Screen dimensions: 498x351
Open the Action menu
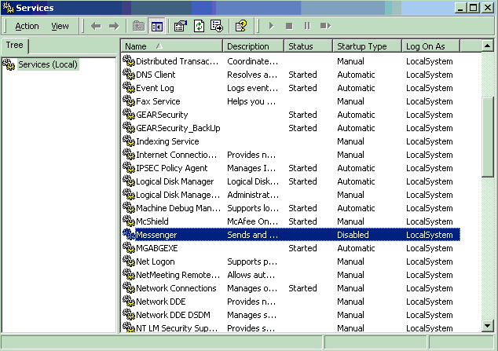(27, 26)
